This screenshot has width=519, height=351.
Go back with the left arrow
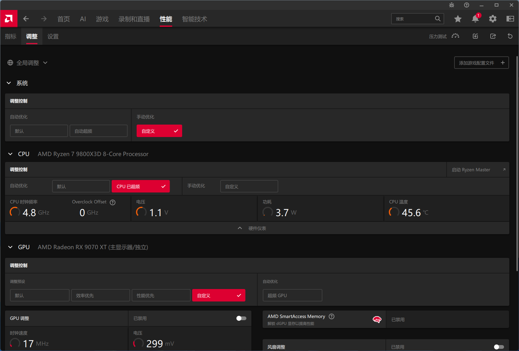[26, 19]
